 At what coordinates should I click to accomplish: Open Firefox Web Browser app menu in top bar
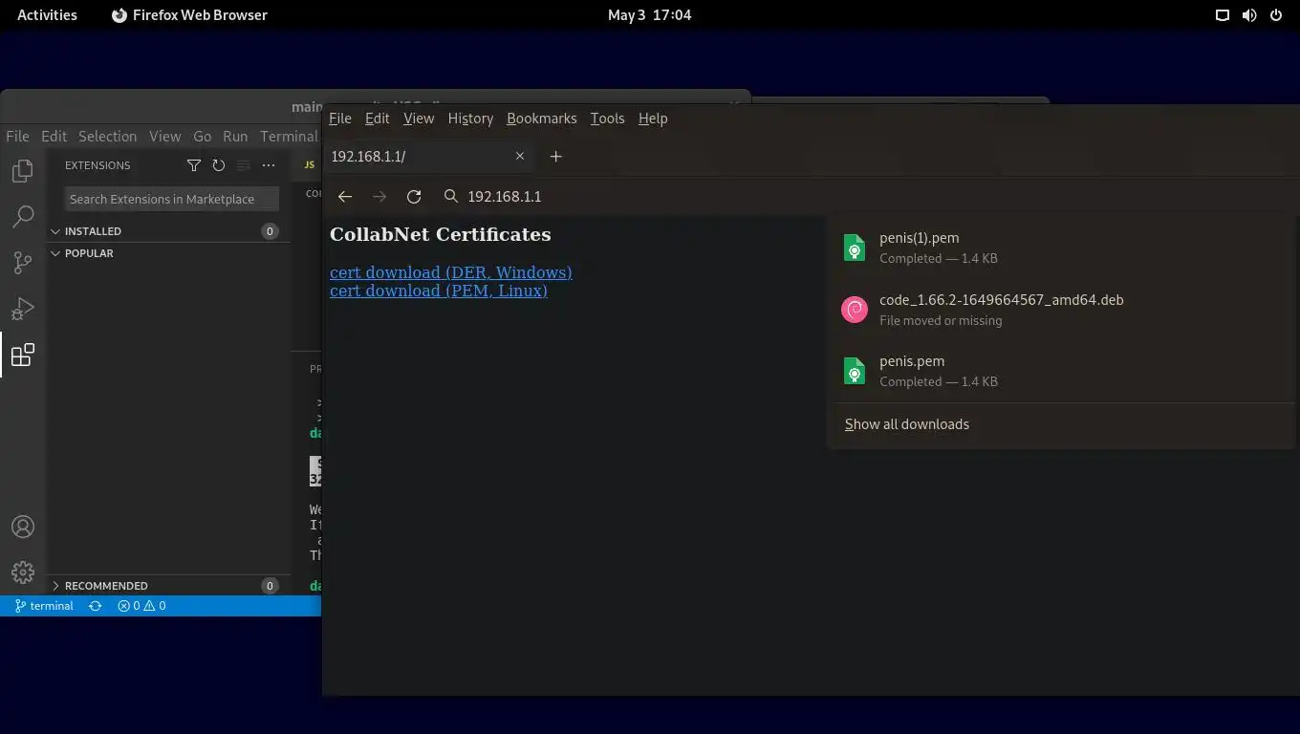tap(189, 15)
